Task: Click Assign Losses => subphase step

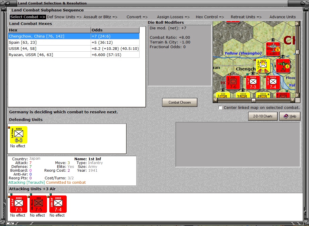Action: coord(173,17)
